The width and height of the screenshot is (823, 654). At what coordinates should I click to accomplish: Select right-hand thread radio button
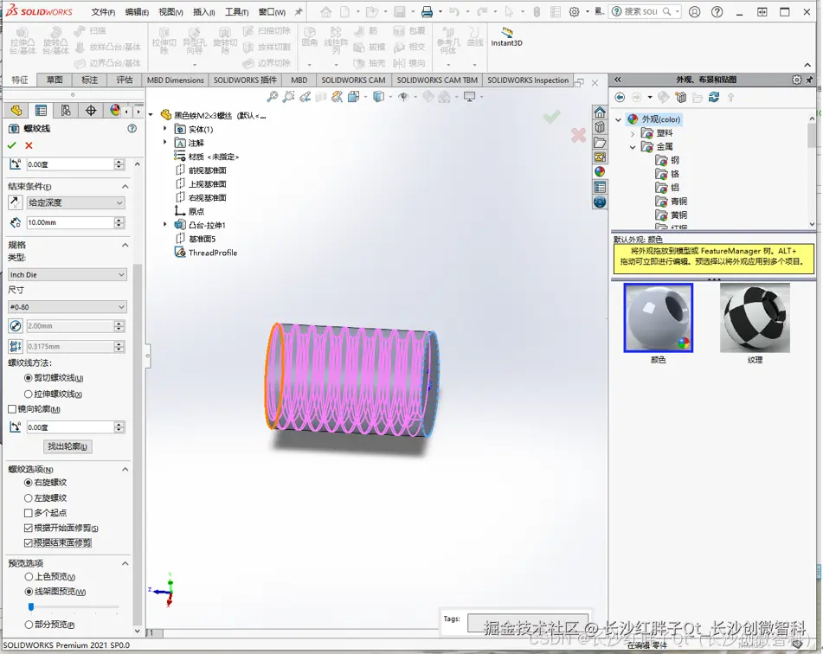tap(29, 483)
